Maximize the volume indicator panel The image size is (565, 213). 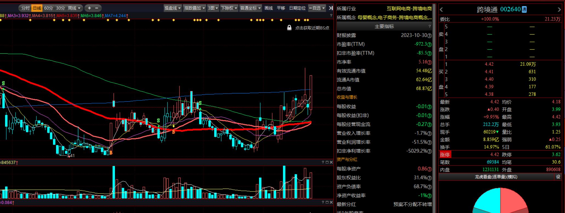click(x=327, y=162)
